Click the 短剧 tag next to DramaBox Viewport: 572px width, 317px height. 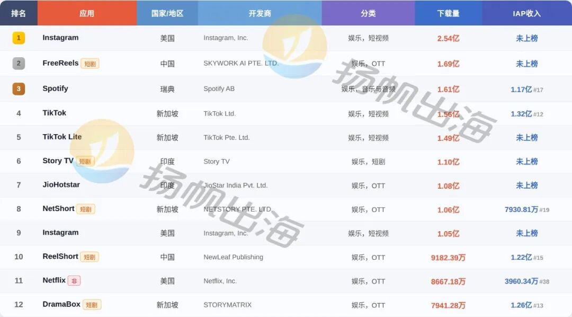[92, 305]
